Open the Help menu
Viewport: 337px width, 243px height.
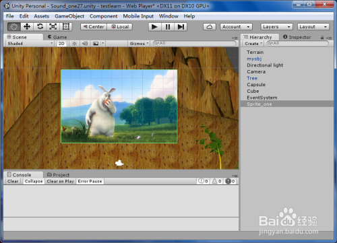[x=189, y=16]
